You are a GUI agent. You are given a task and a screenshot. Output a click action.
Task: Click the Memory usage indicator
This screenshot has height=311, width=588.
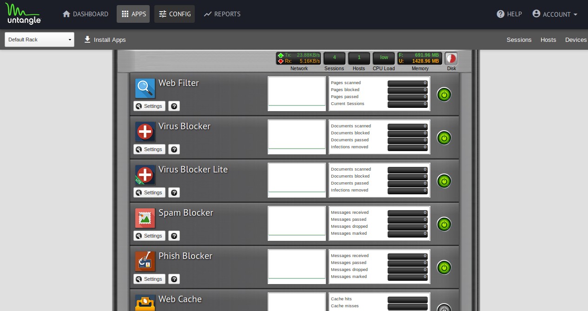(x=420, y=58)
